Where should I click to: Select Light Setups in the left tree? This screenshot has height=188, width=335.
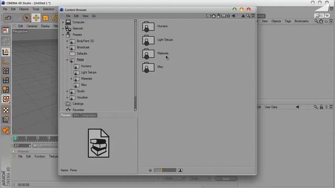(88, 73)
